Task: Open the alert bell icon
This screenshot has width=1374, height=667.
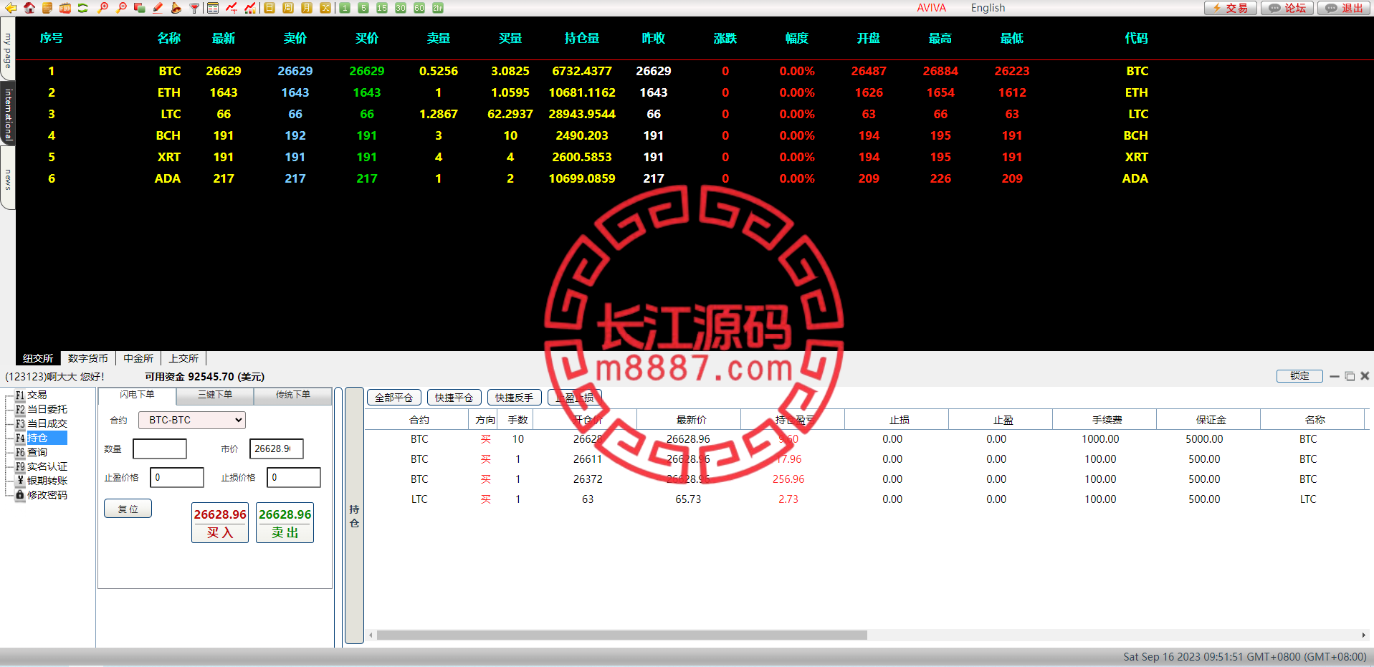Action: point(176,8)
